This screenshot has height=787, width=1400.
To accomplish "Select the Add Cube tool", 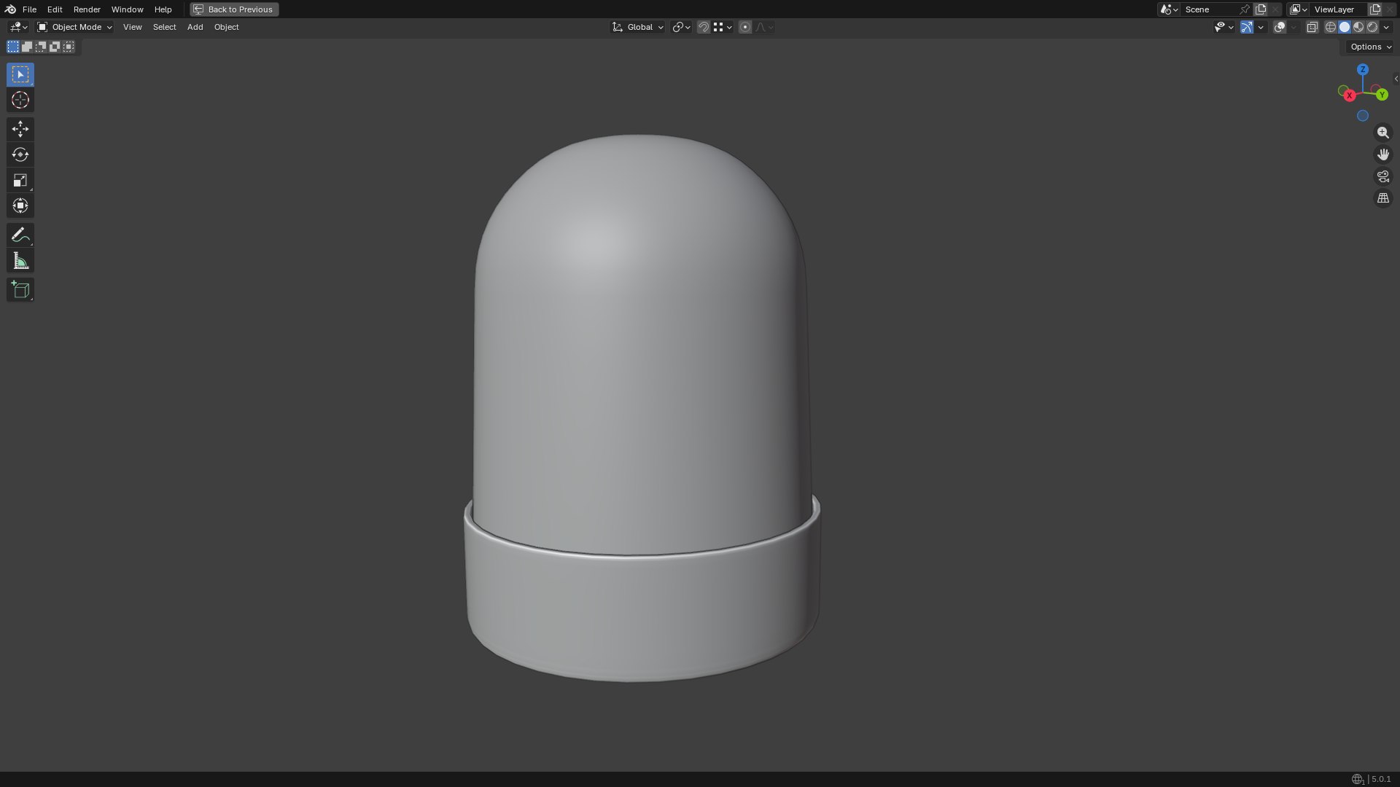I will 20,289.
